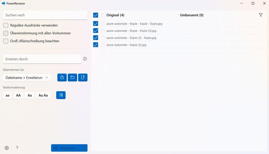Screen dimensions: 269x154
Task: Click the Umbenannt (0) column header
Action: (192, 15)
